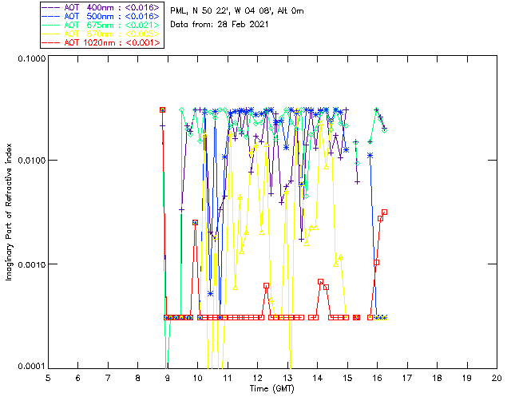The width and height of the screenshot is (511, 409).
Task: Click the x-axis tick label 16
Action: click(377, 377)
